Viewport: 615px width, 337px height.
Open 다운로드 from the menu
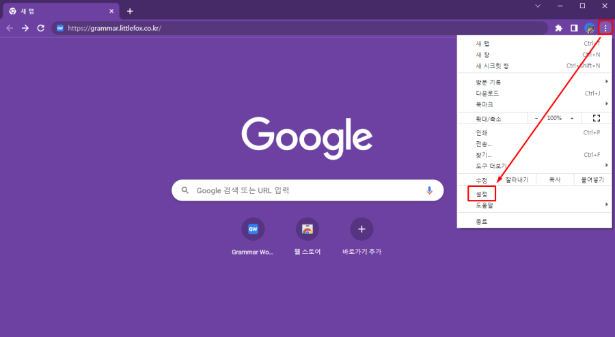[x=534, y=93]
